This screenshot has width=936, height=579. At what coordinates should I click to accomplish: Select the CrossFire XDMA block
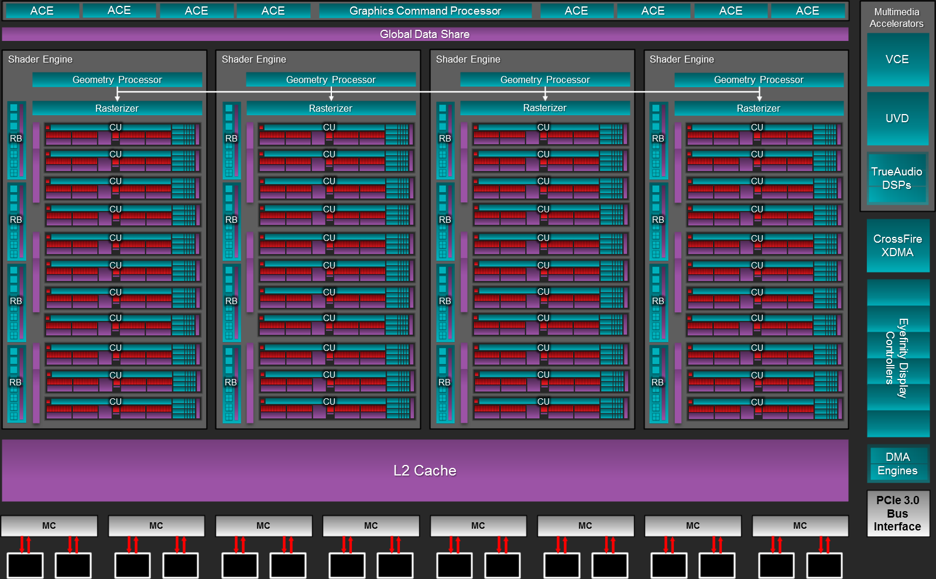[x=897, y=246]
